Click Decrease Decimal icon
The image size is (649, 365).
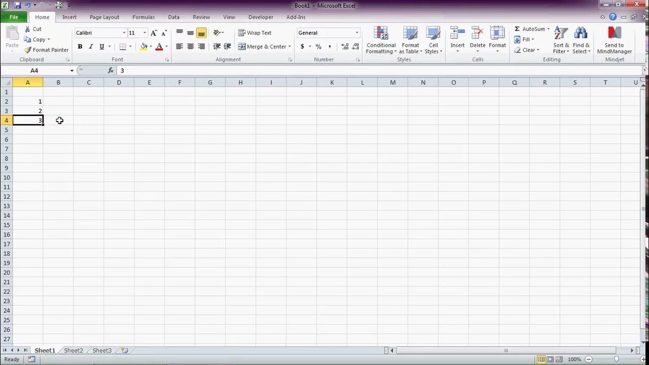[355, 47]
